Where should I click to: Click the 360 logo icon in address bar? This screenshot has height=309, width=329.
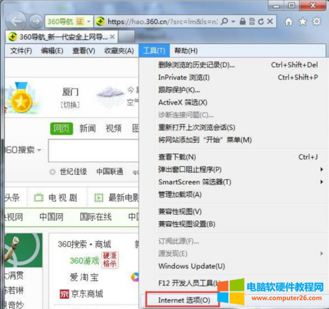point(100,21)
